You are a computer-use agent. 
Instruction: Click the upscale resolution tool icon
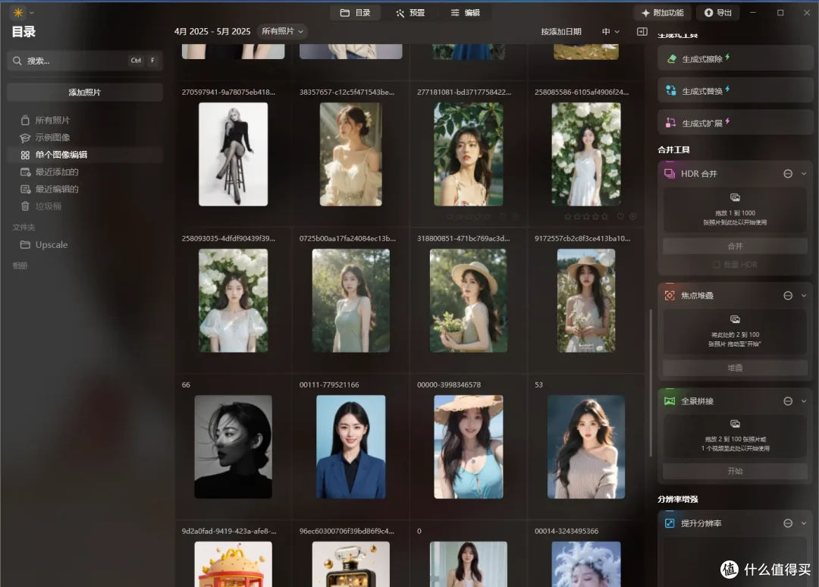[x=669, y=523]
